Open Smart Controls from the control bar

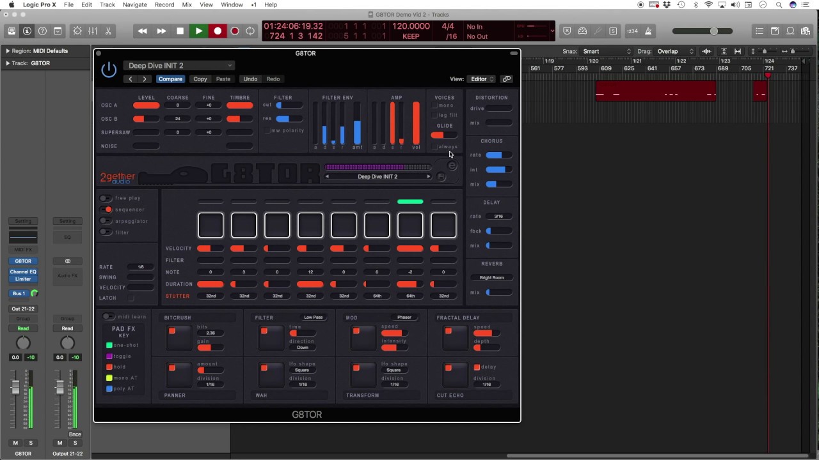pyautogui.click(x=77, y=31)
